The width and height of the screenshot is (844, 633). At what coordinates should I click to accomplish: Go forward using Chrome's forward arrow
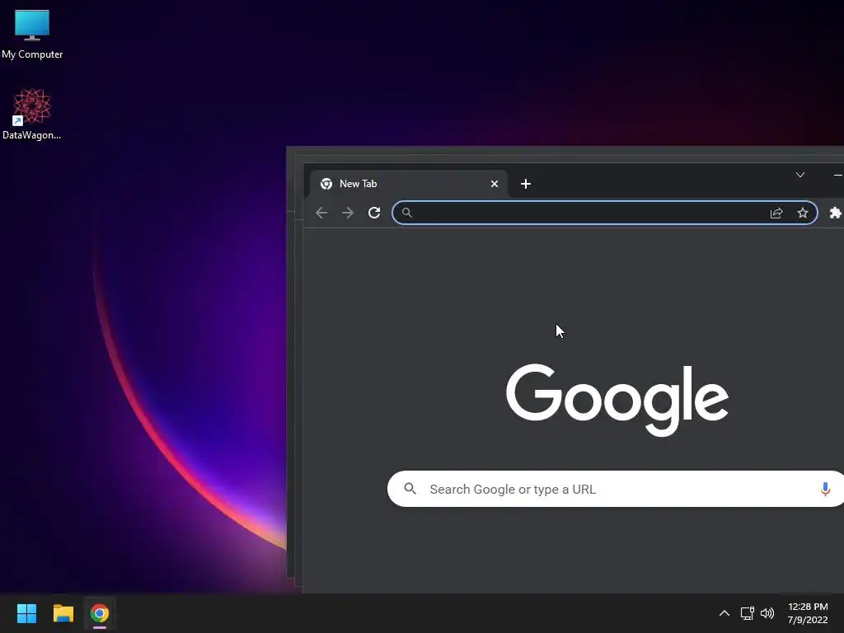348,213
